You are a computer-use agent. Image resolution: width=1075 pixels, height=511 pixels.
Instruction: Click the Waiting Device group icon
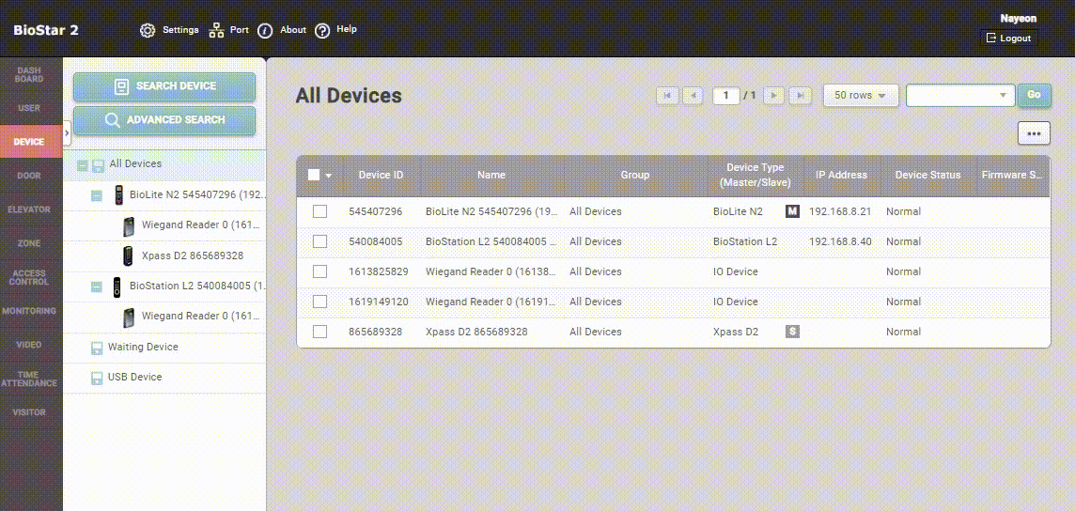coord(97,348)
